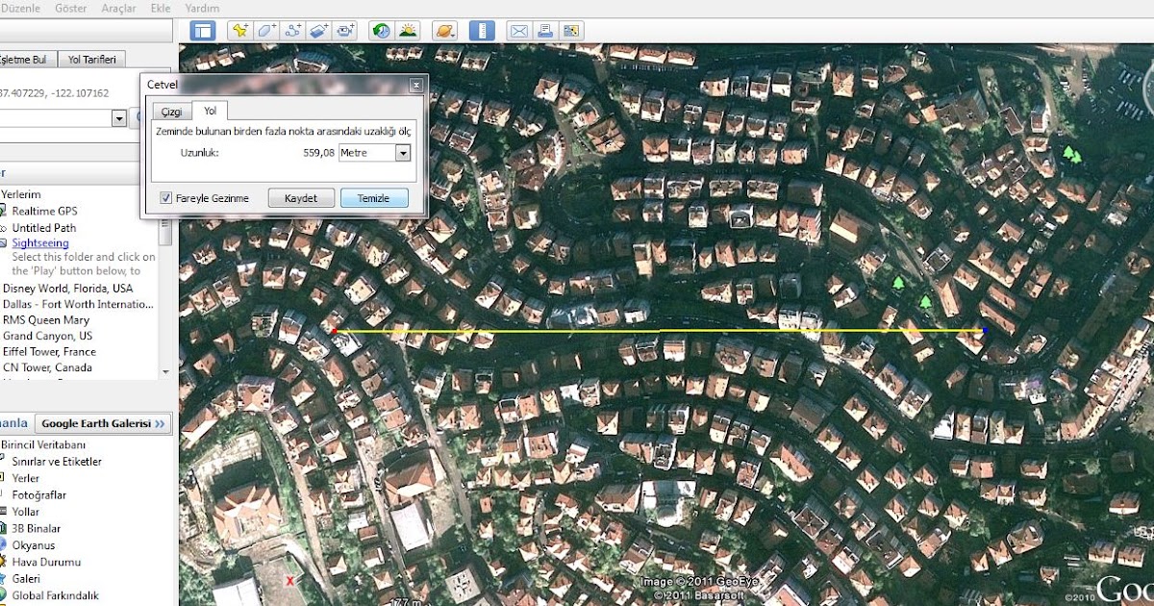
Task: Select the Yerler layer
Action: (26, 478)
